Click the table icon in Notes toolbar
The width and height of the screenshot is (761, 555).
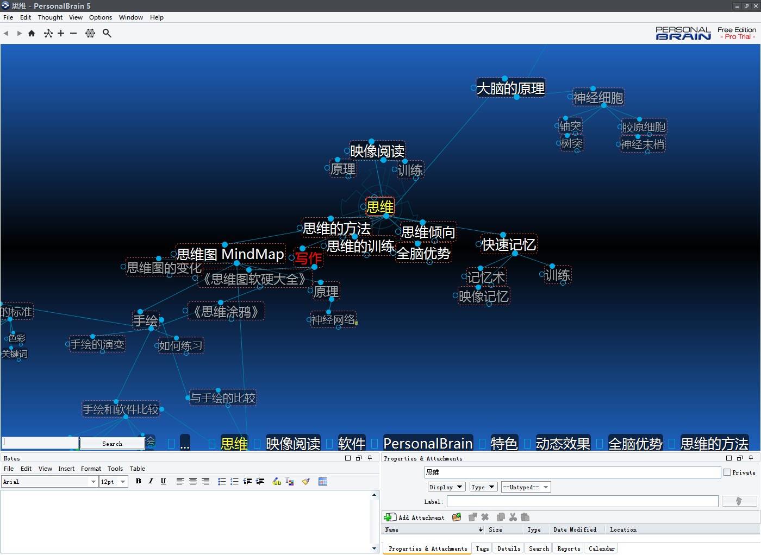click(x=323, y=482)
